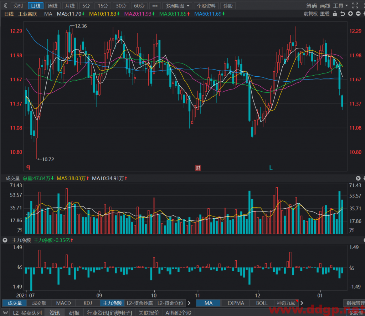Select the L2-资金抄底 indicator tab

(x=140, y=303)
